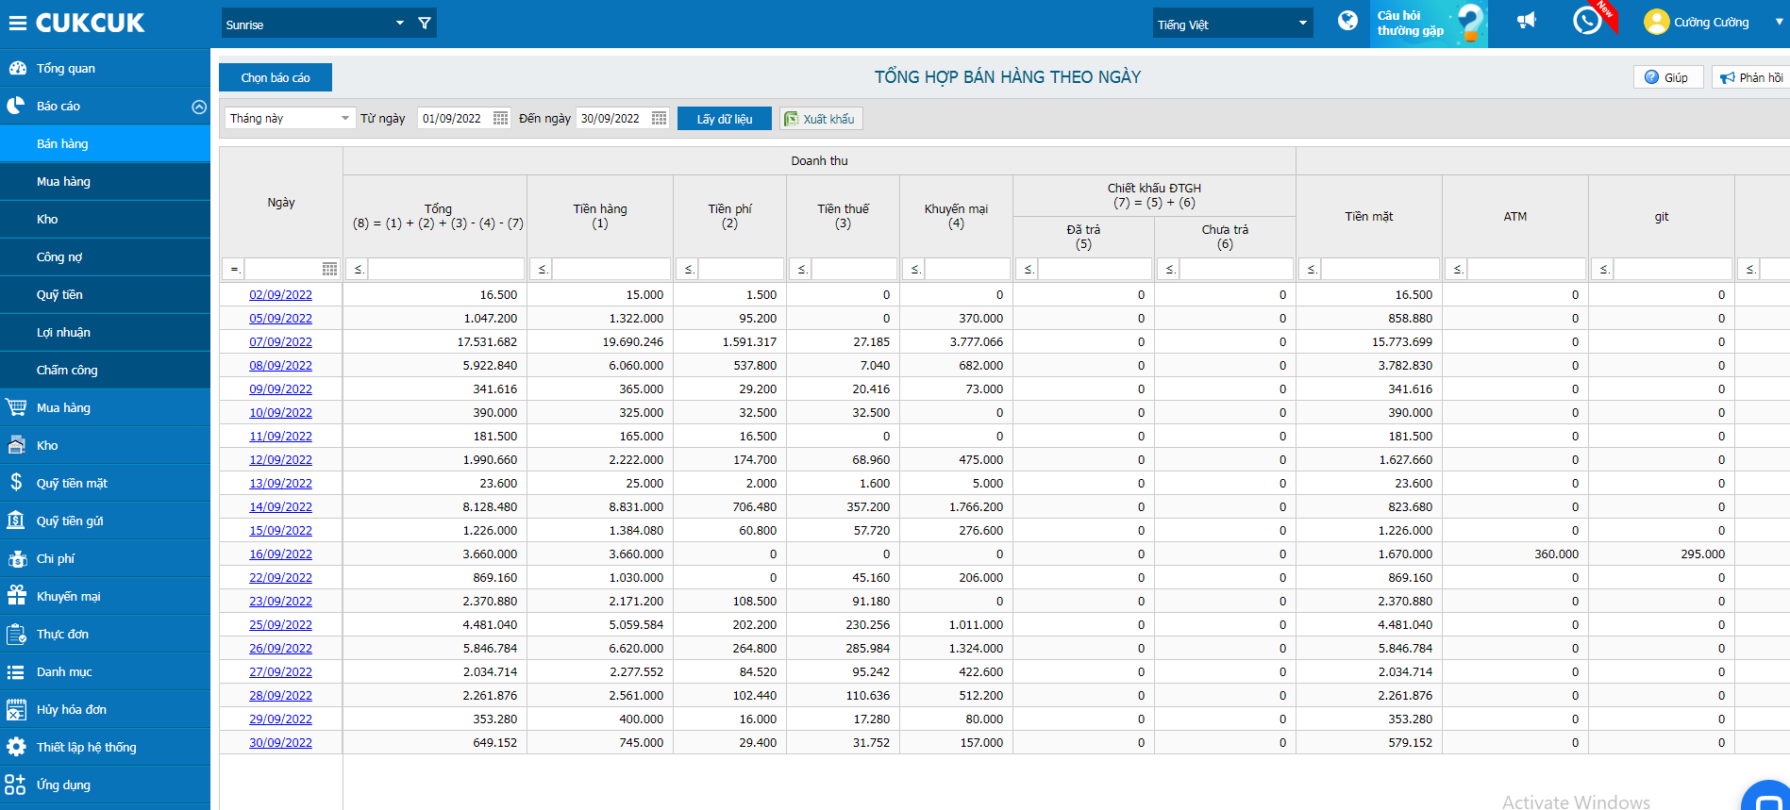Viewport: 1790px width, 810px height.
Task: Open the globe website icon
Action: [1348, 21]
